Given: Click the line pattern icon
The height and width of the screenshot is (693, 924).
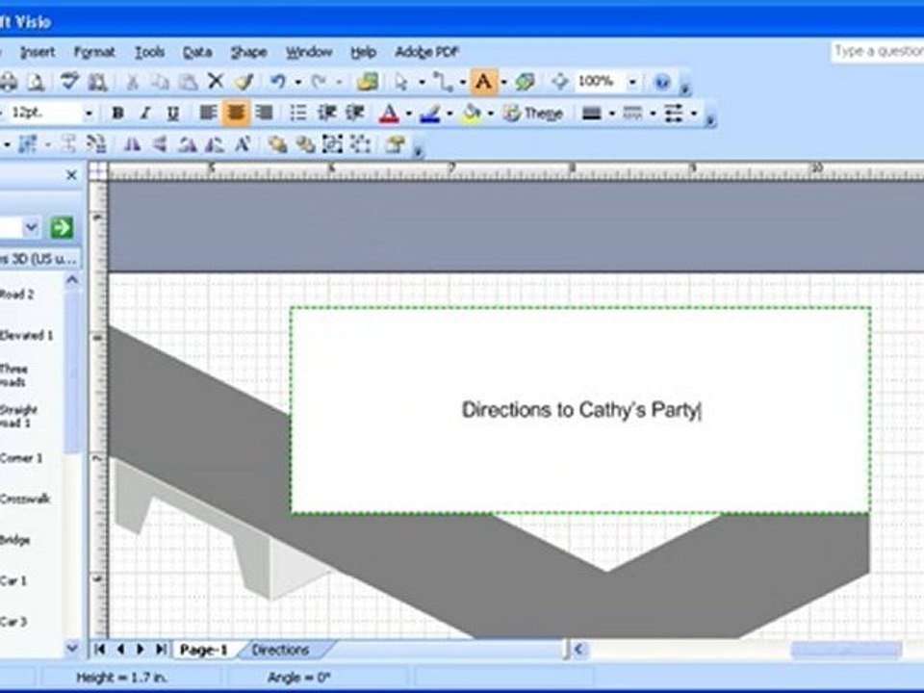Looking at the screenshot, I should 633,113.
